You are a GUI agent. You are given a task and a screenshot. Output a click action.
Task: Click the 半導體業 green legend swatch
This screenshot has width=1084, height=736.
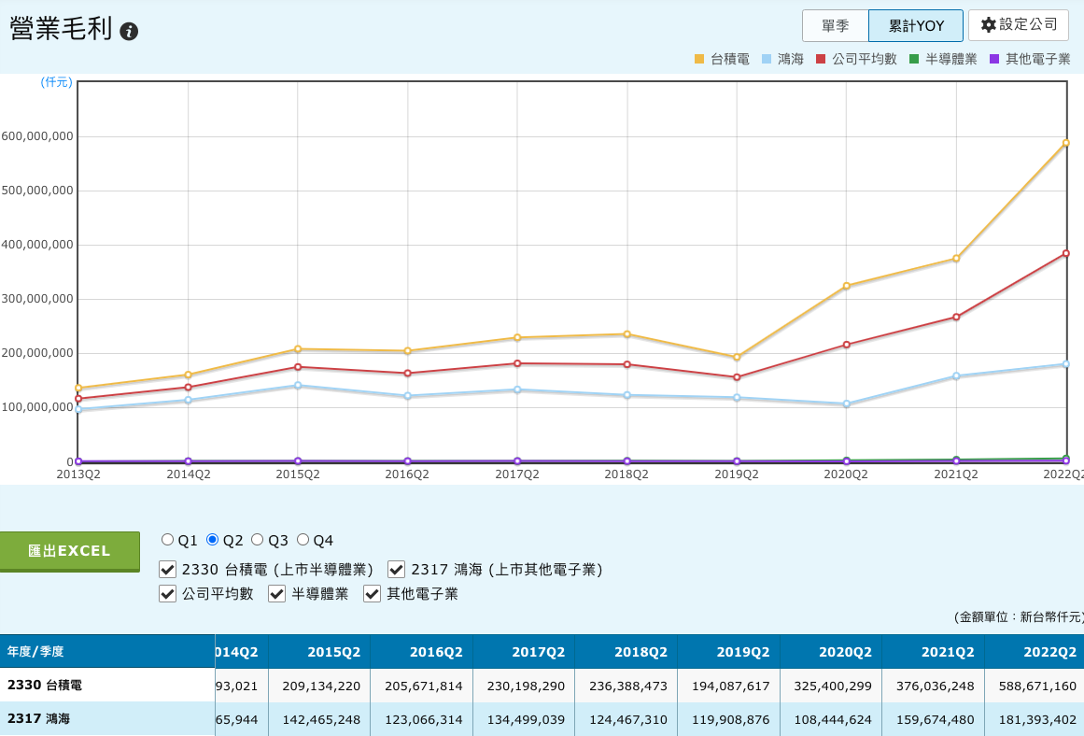[x=914, y=60]
